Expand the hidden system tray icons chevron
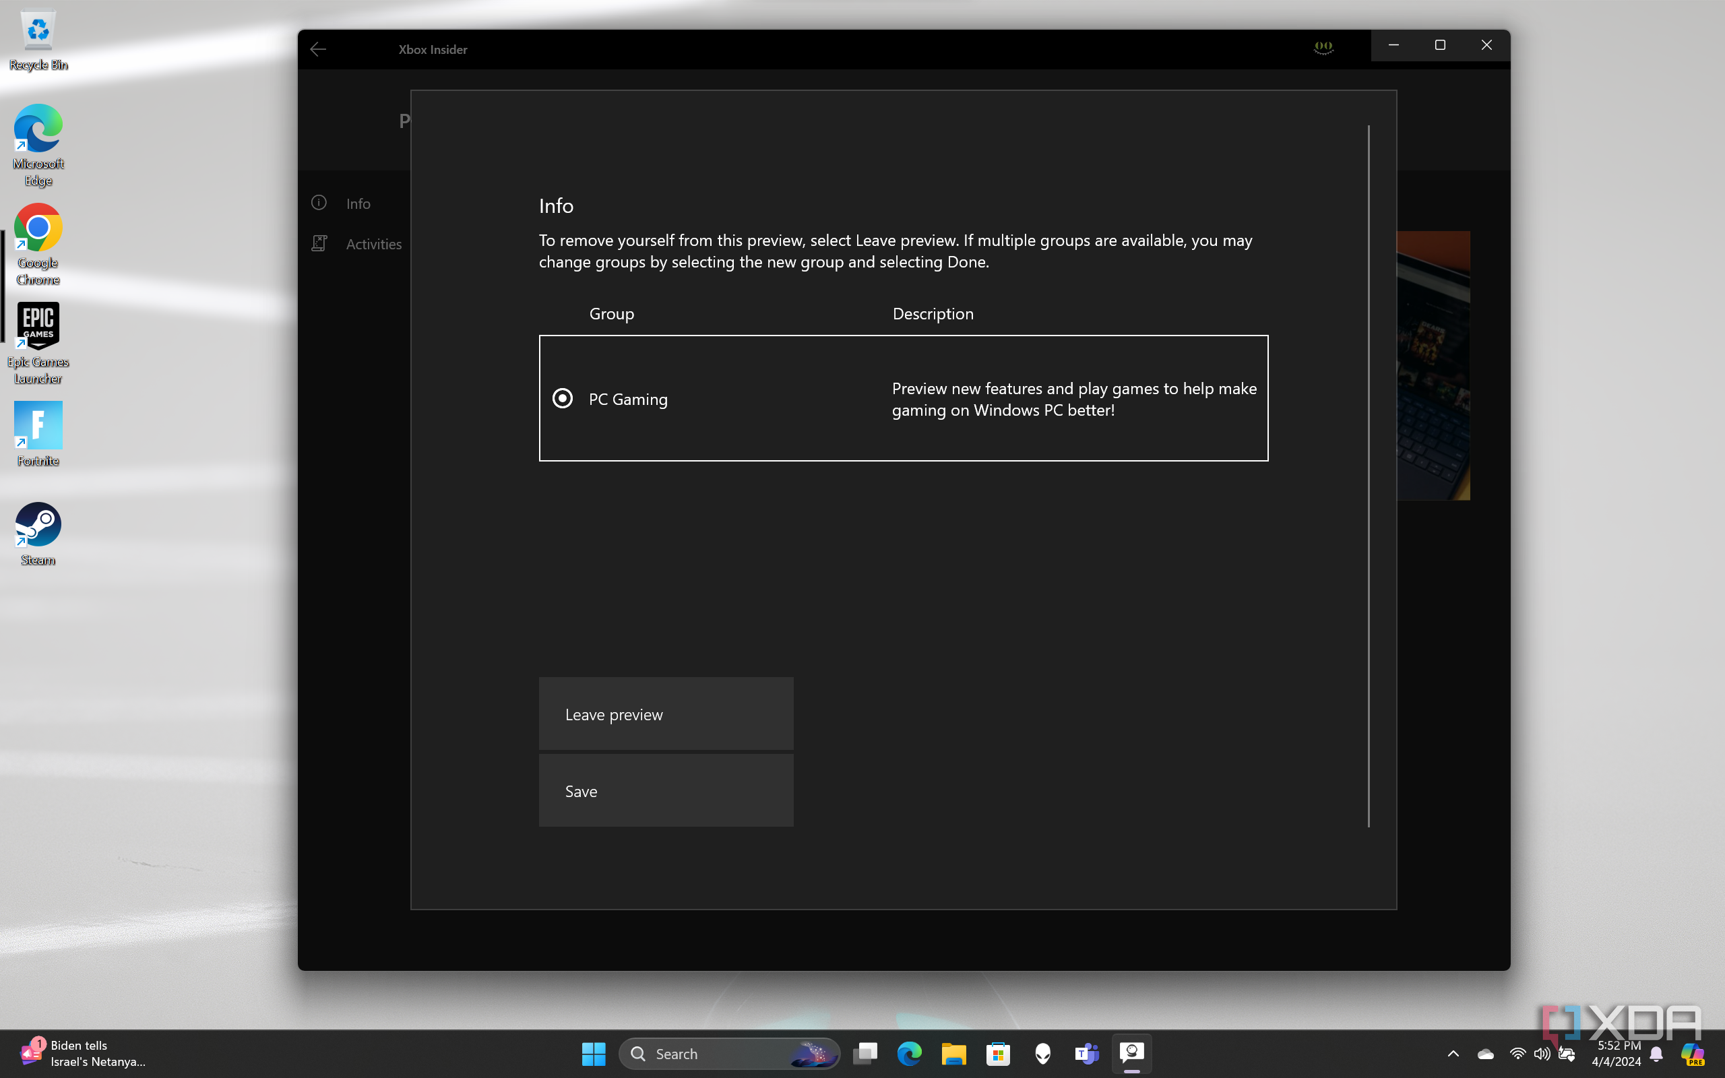Image resolution: width=1725 pixels, height=1078 pixels. click(x=1453, y=1054)
